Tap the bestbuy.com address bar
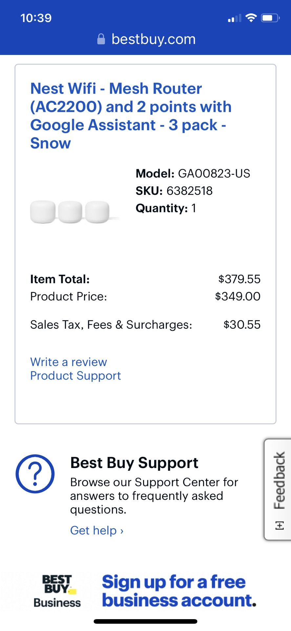The width and height of the screenshot is (291, 631). point(153,39)
